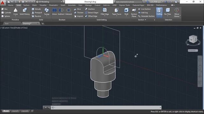
Task: Click the viewport minus controls label
Action: point(1,28)
